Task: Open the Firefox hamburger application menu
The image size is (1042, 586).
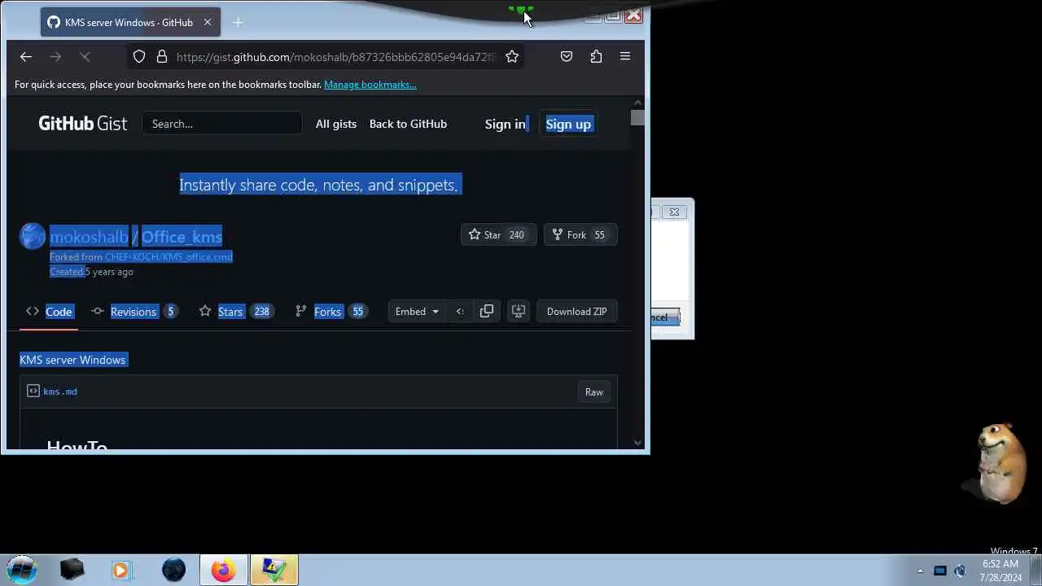Action: [x=625, y=56]
